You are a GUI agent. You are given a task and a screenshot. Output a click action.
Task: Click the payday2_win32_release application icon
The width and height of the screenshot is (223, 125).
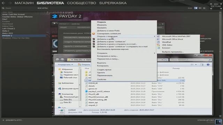tap(86, 92)
